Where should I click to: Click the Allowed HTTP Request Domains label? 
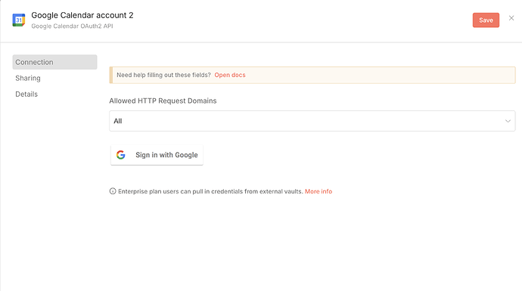163,101
